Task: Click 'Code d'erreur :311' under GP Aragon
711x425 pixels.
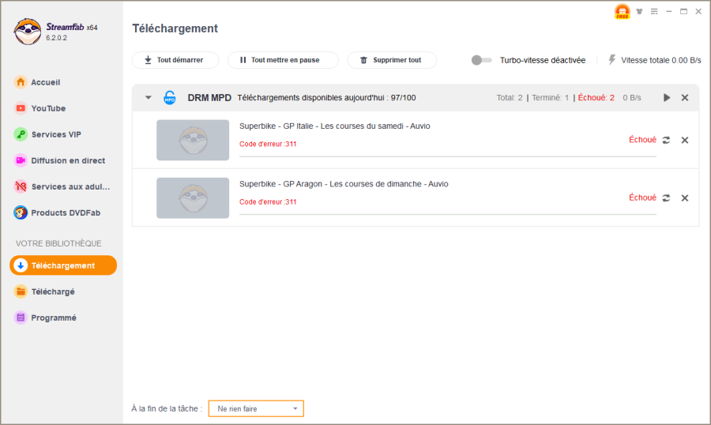Action: (x=268, y=202)
